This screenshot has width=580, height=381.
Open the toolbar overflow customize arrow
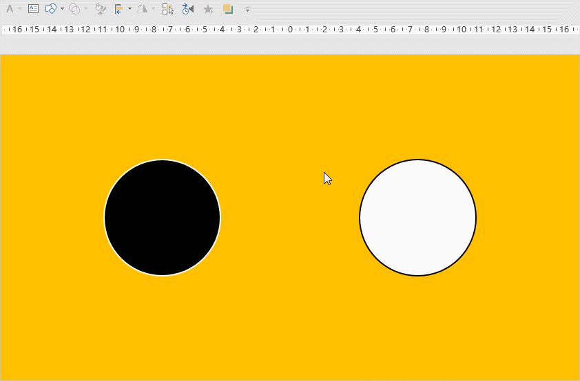pyautogui.click(x=247, y=10)
